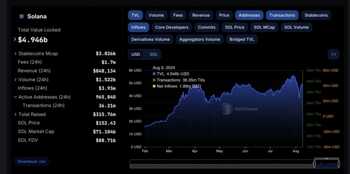Select the Total Raised value $315.76m

pyautogui.click(x=104, y=114)
